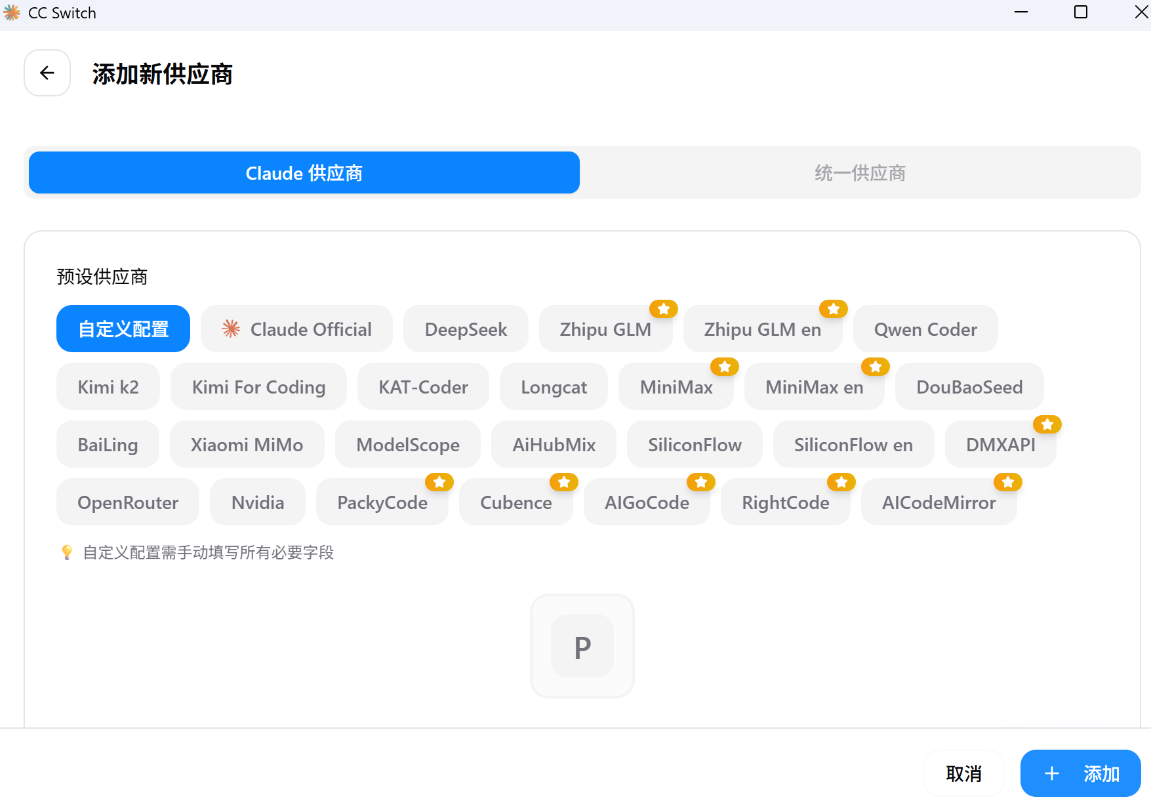Select the Nvidia preset
Viewport: 1151px width, 810px height.
pyautogui.click(x=258, y=502)
